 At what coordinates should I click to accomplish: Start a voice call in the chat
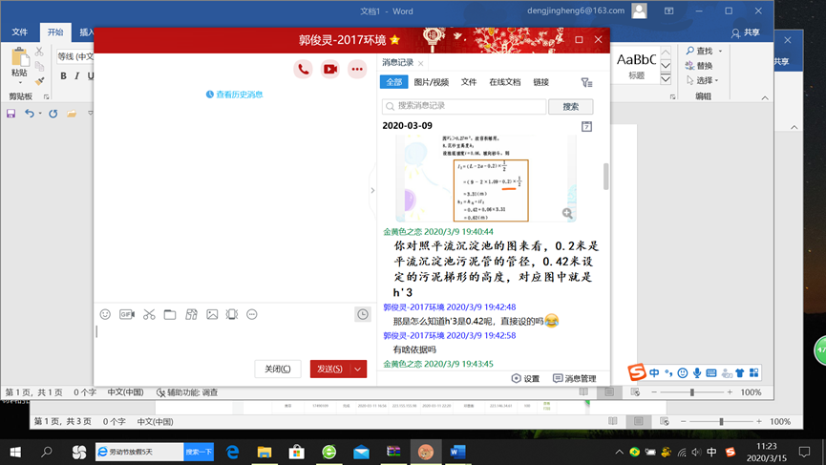[x=303, y=69]
